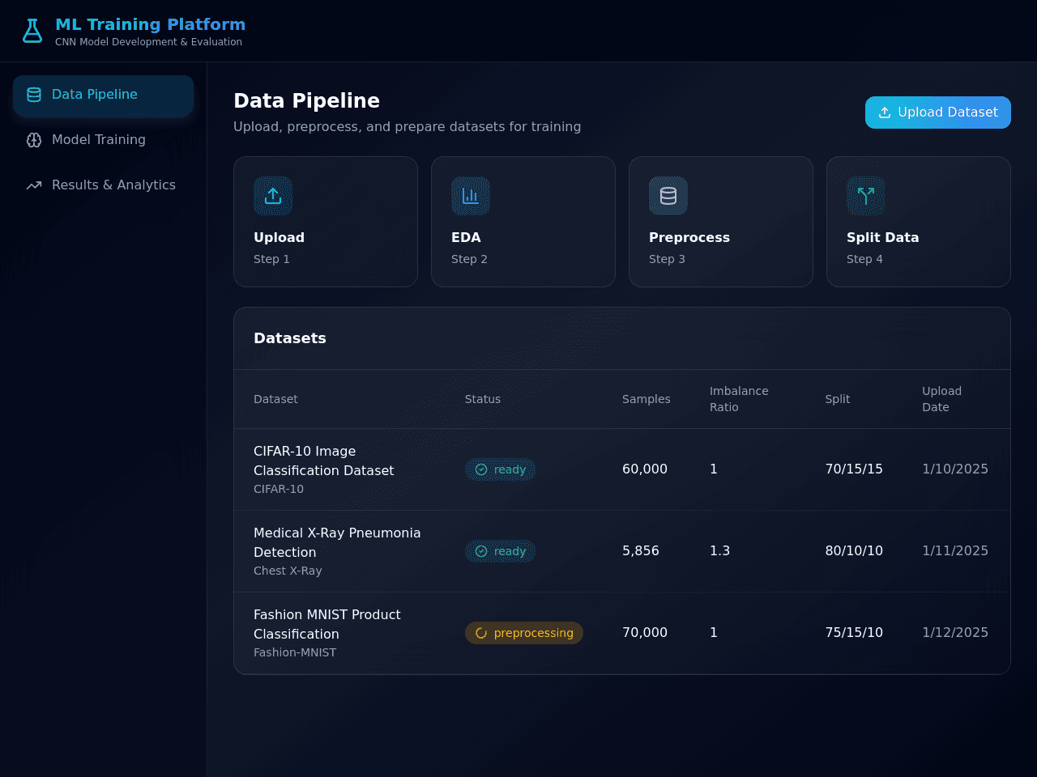This screenshot has height=777, width=1037.
Task: Click the 1/12/2025 upload date
Action: point(955,633)
